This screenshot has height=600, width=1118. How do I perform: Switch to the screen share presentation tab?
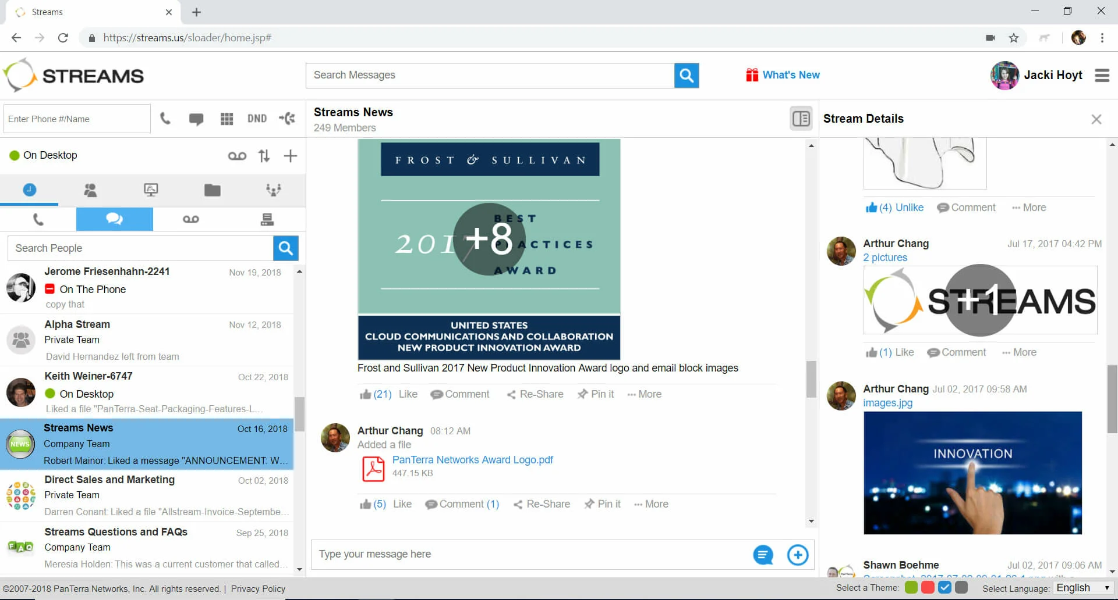tap(151, 190)
